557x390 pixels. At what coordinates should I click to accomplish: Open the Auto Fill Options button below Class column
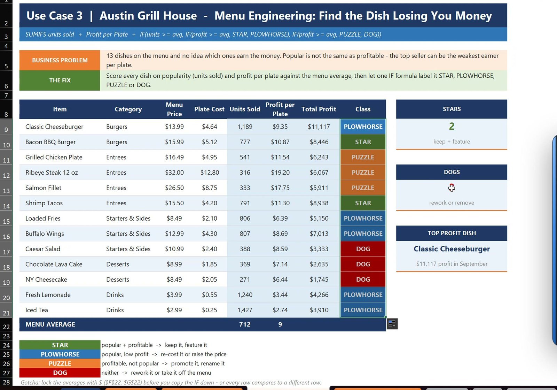[x=392, y=324]
